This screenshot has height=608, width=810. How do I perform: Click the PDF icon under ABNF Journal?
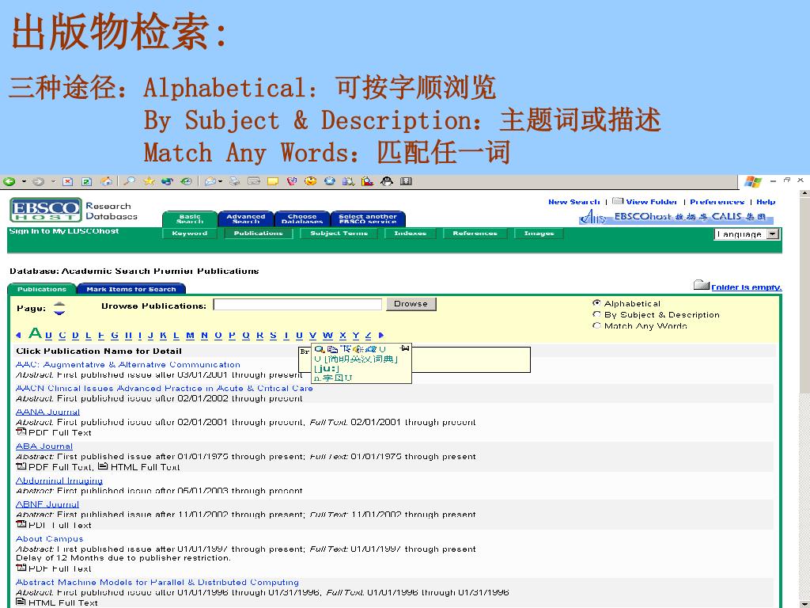coord(21,524)
